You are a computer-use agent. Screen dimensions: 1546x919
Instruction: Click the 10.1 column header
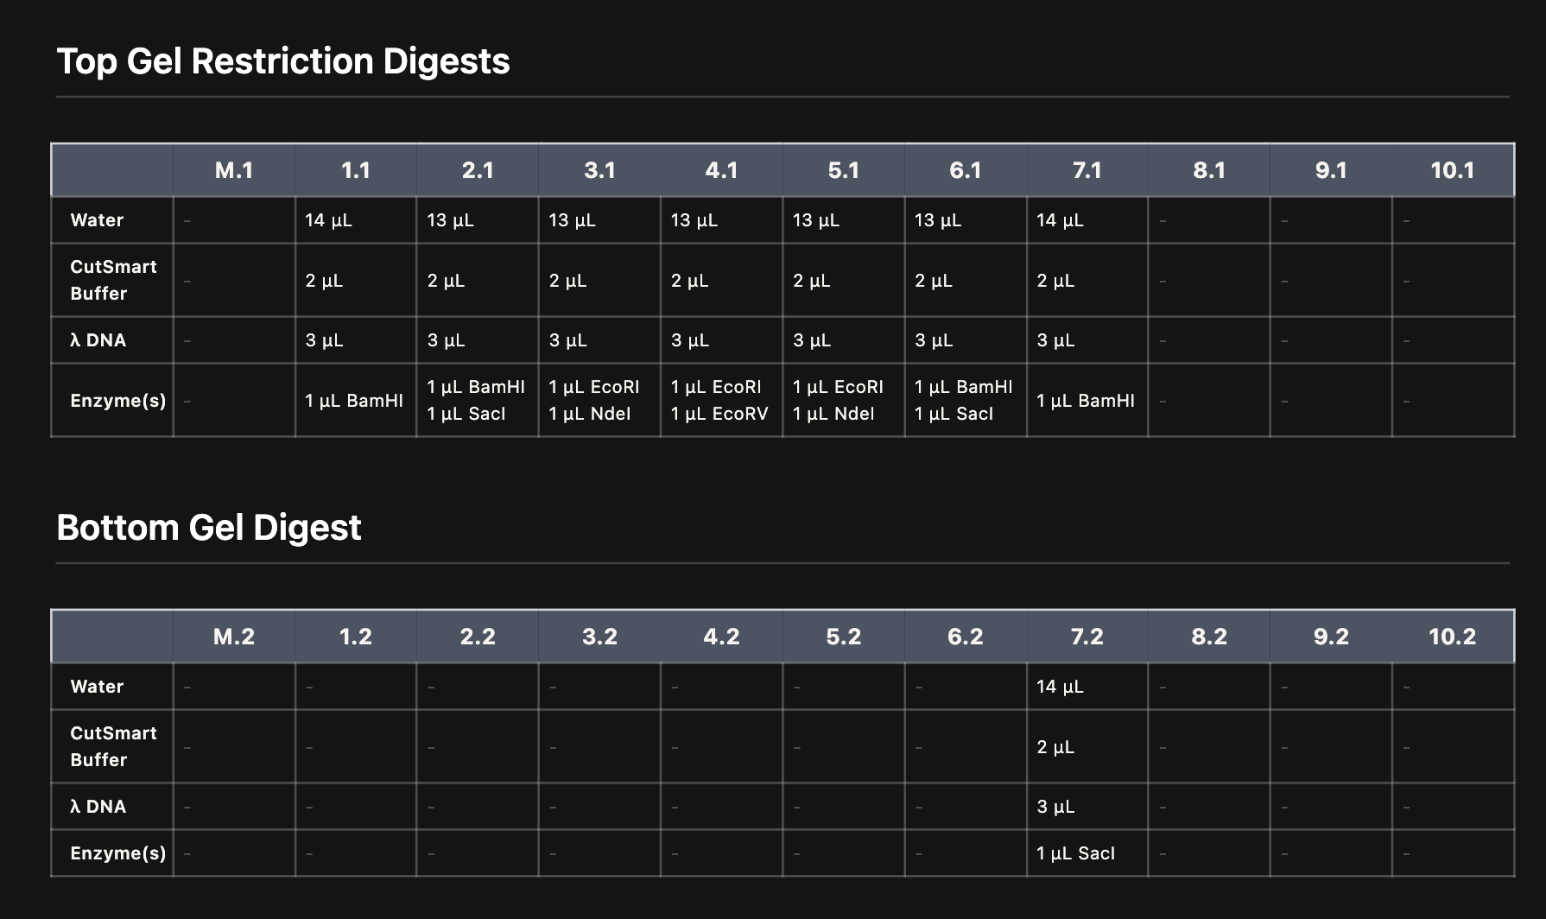[1452, 170]
